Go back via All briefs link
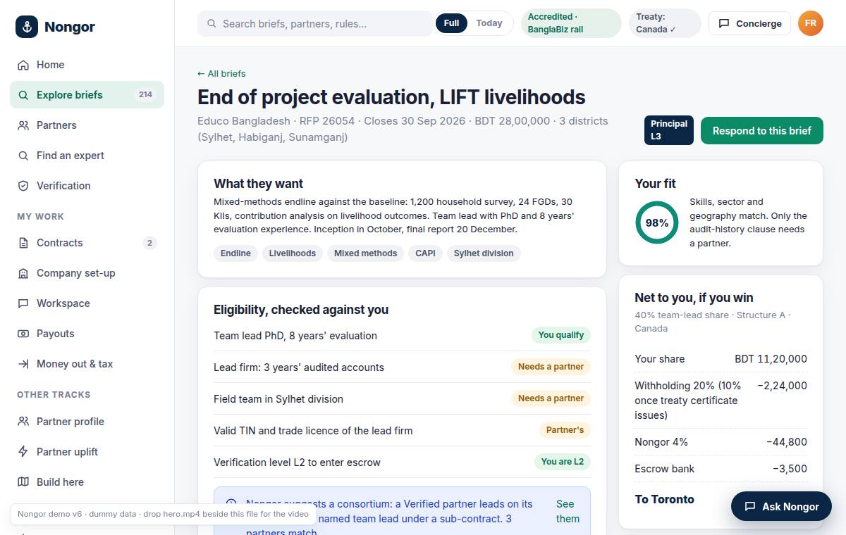846x535 pixels. pyautogui.click(x=221, y=73)
